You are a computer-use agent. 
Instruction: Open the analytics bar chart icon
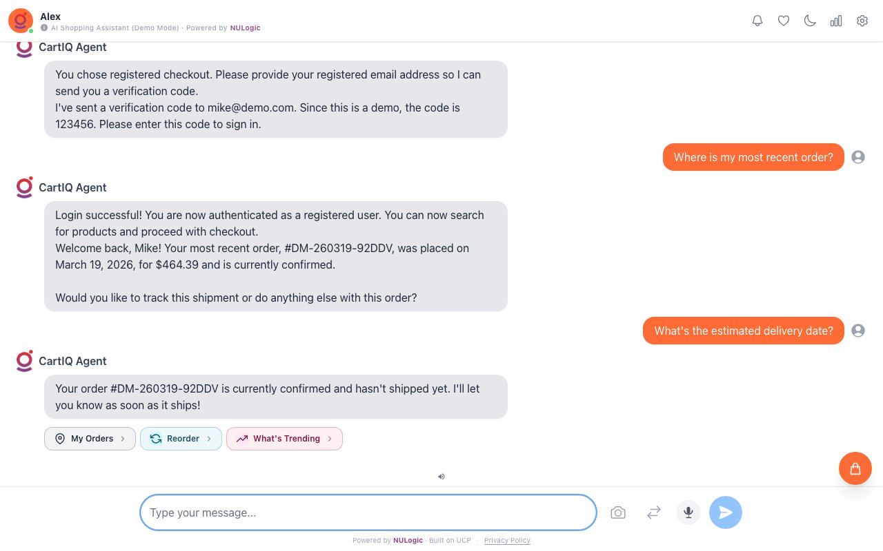(x=836, y=21)
